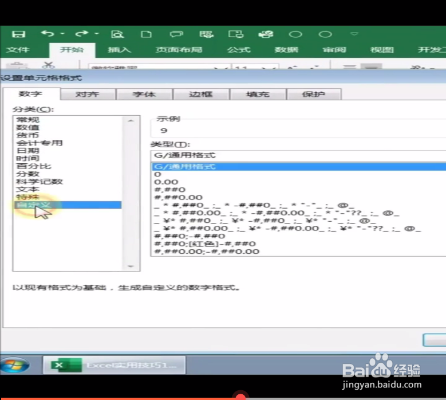This screenshot has width=446, height=400.
Task: Click the Windows Start orb
Action: tap(14, 365)
